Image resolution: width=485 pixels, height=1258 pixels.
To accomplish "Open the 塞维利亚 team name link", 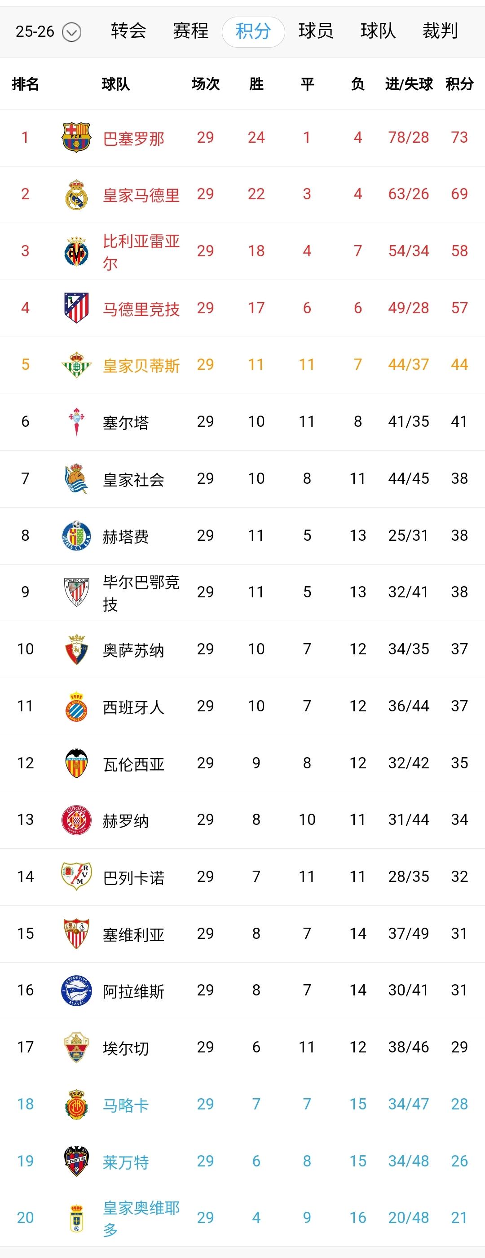I will [x=133, y=934].
